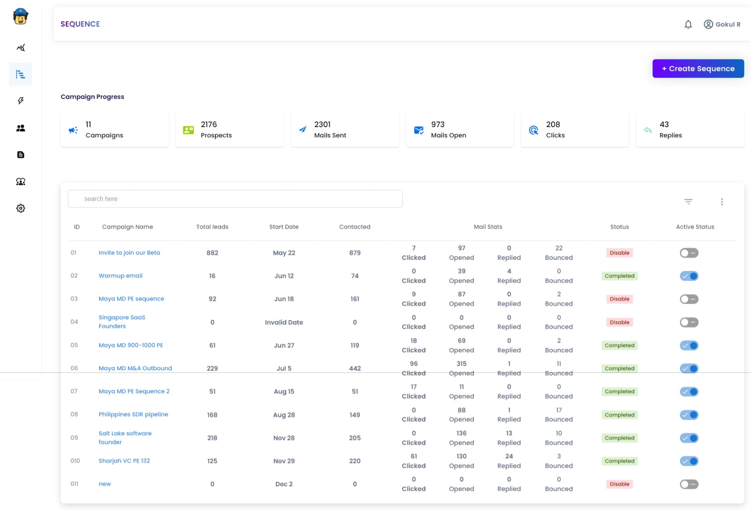Select the Mails Open stat card
The width and height of the screenshot is (751, 510).
pos(460,130)
